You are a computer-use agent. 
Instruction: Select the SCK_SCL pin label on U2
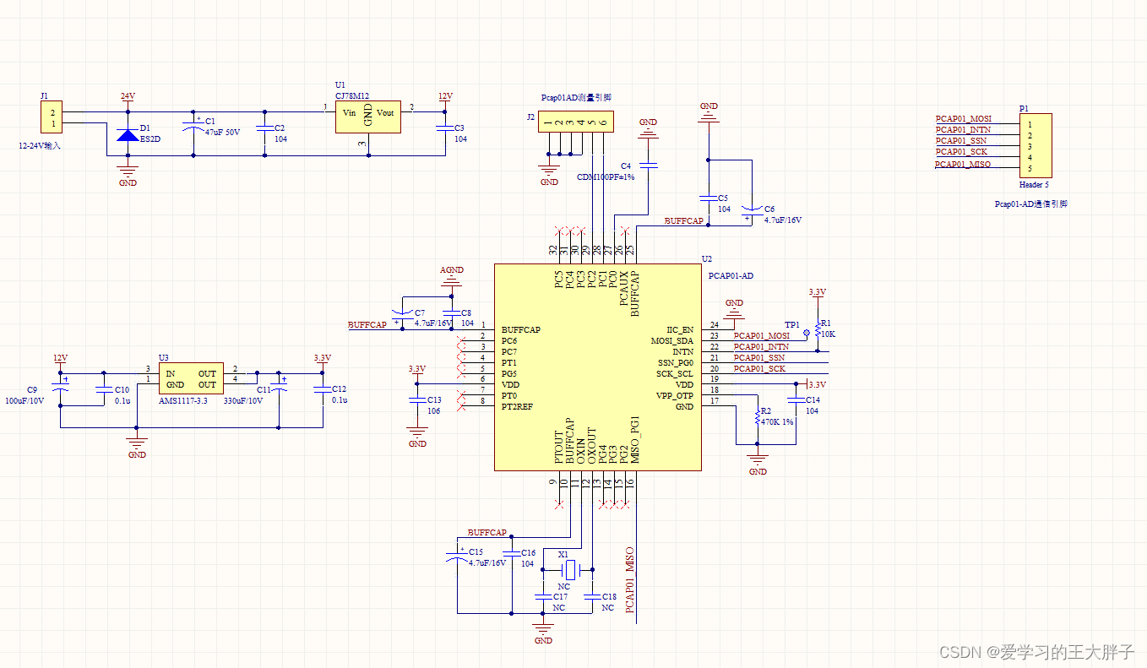click(x=675, y=374)
